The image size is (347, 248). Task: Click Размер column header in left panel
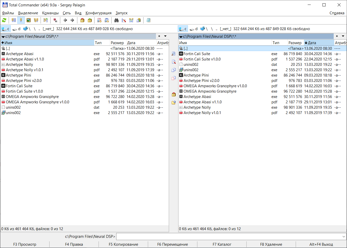click(x=118, y=43)
